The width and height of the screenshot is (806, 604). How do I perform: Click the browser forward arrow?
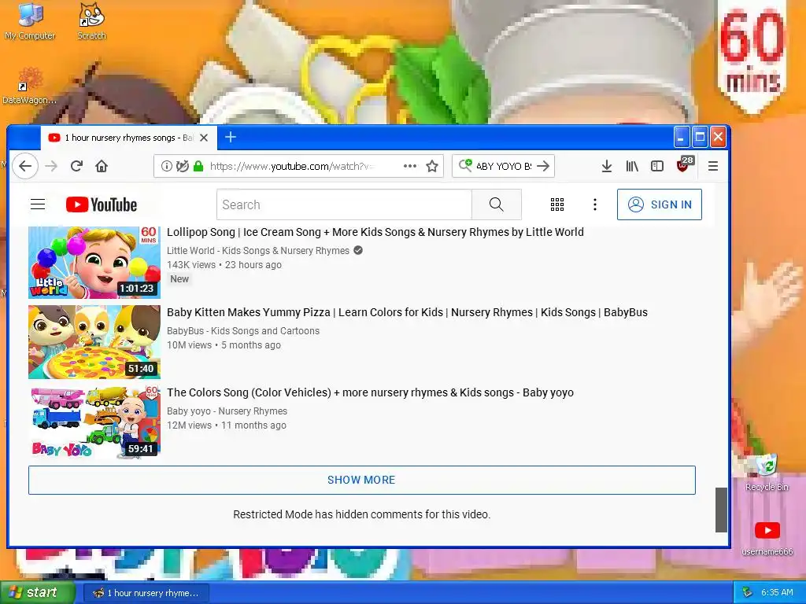(x=51, y=166)
